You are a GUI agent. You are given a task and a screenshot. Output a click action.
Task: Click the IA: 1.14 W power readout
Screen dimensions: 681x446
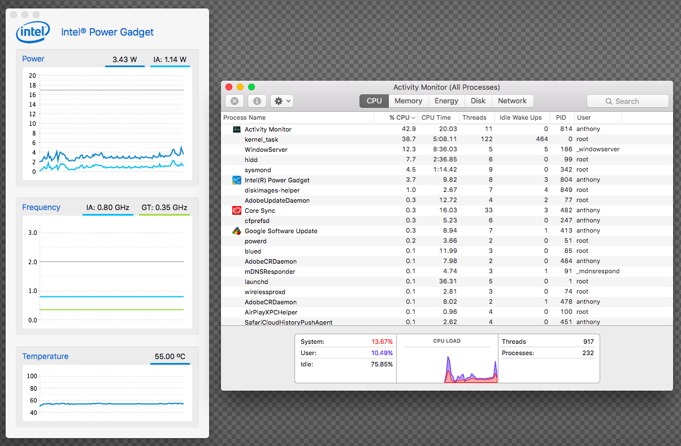[x=170, y=59]
